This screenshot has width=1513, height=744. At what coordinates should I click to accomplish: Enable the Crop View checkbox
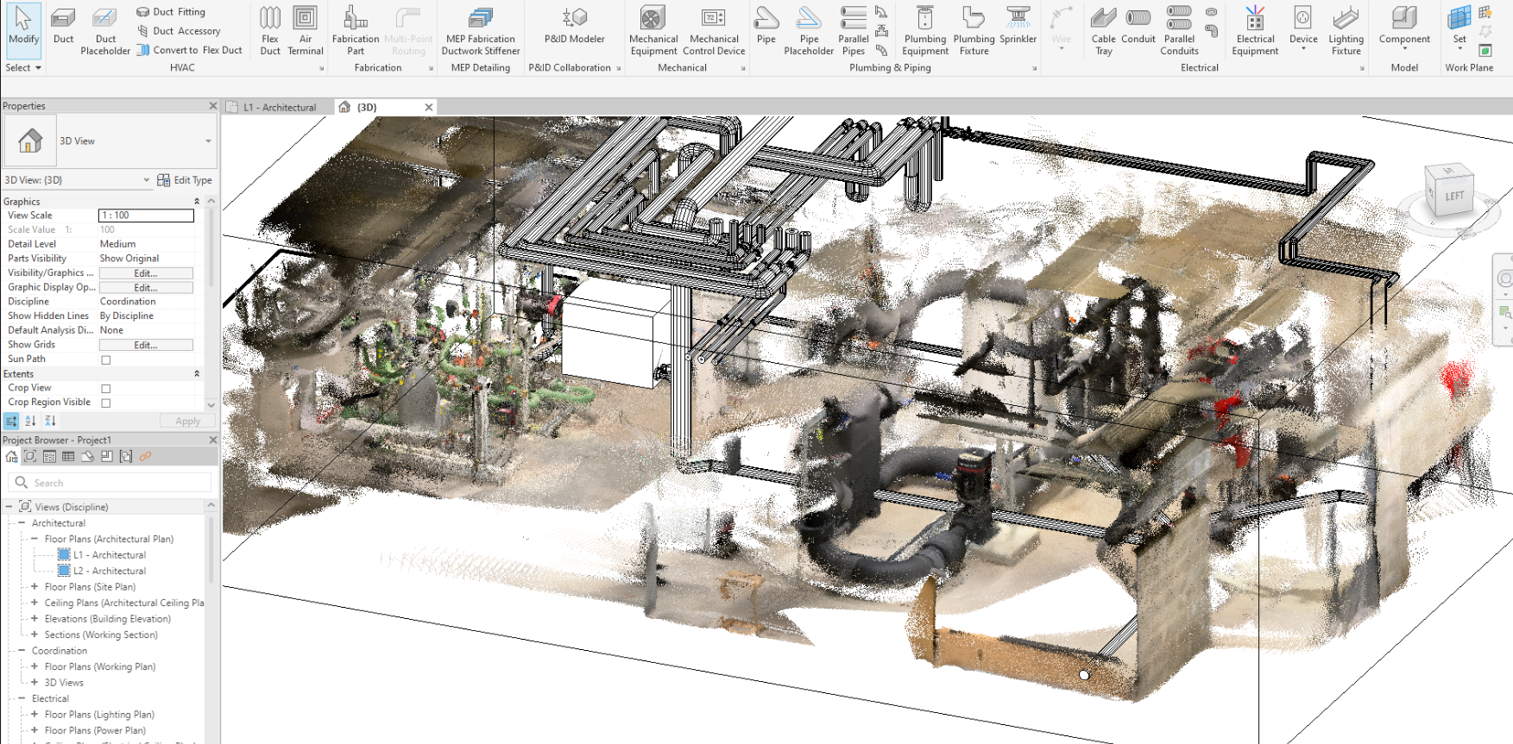click(106, 389)
